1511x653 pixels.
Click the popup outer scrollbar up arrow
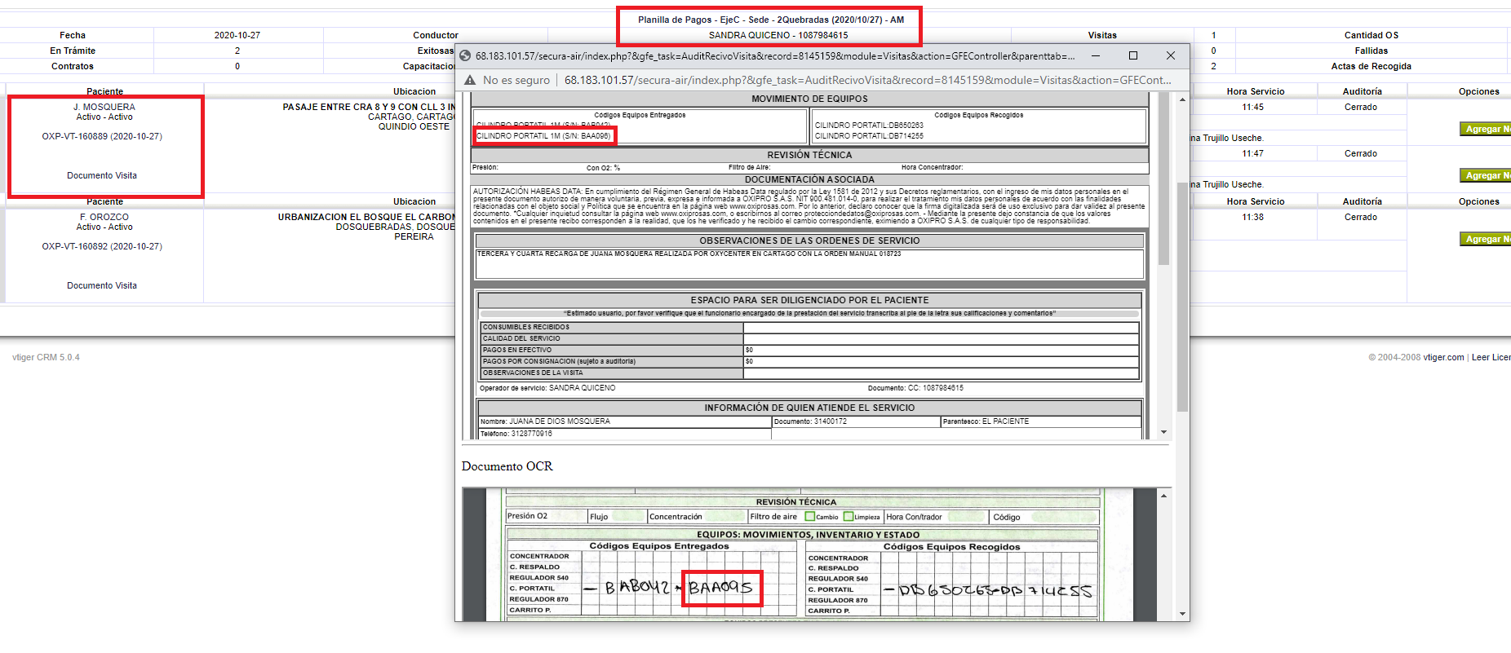tap(1182, 99)
